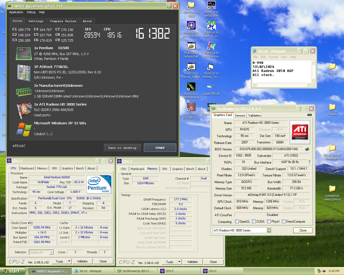Click the Close button in GPU-Z
The width and height of the screenshot is (344, 275).
click(303, 230)
